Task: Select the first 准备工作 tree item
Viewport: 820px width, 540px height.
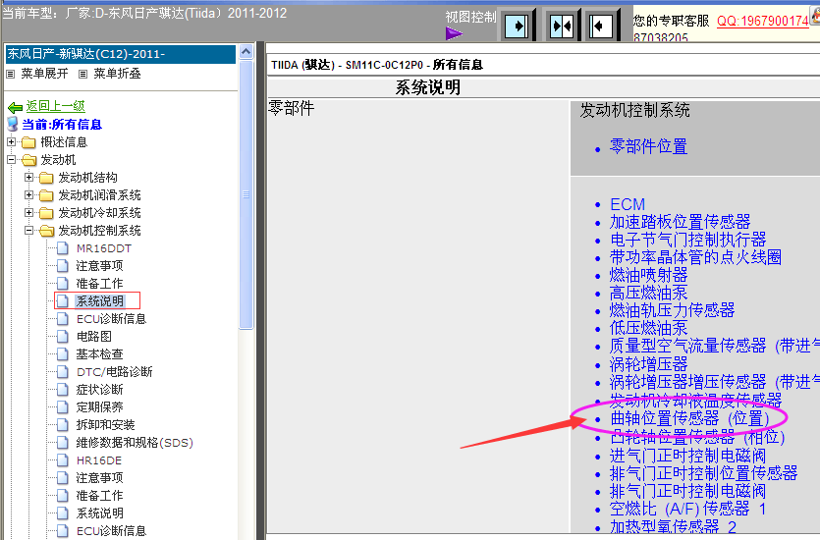Action: (x=99, y=284)
